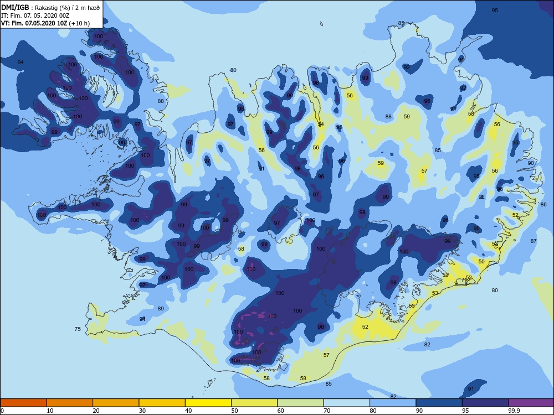Viewport: 554px width, 415px height.
Task: Click the medium blue 90–95 legend swatch
Action: point(439,403)
